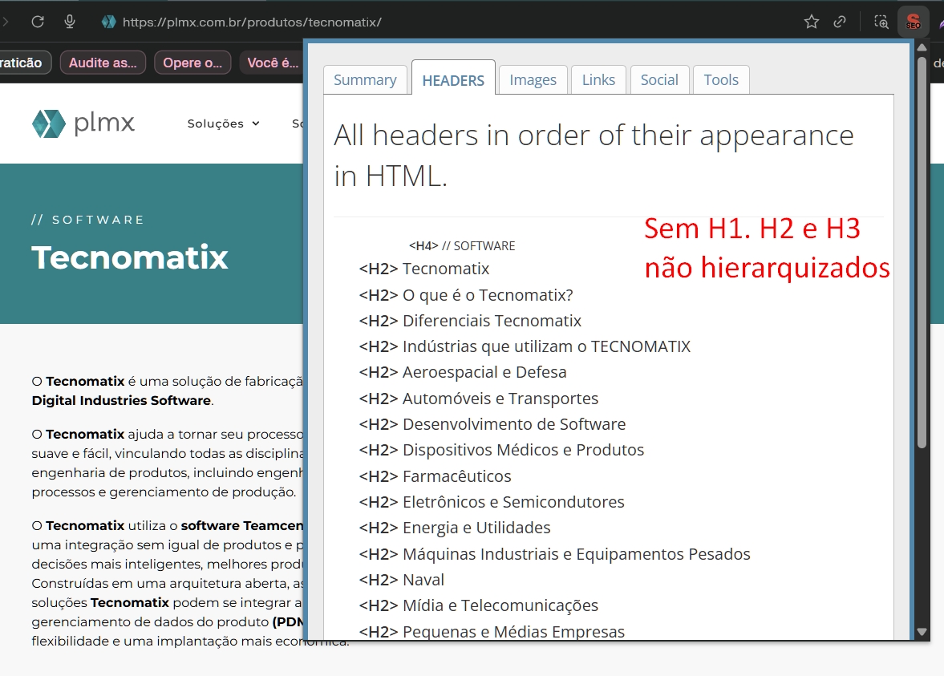The image size is (944, 676).
Task: Click 'Energia e Utilidades' header entry
Action: point(455,528)
